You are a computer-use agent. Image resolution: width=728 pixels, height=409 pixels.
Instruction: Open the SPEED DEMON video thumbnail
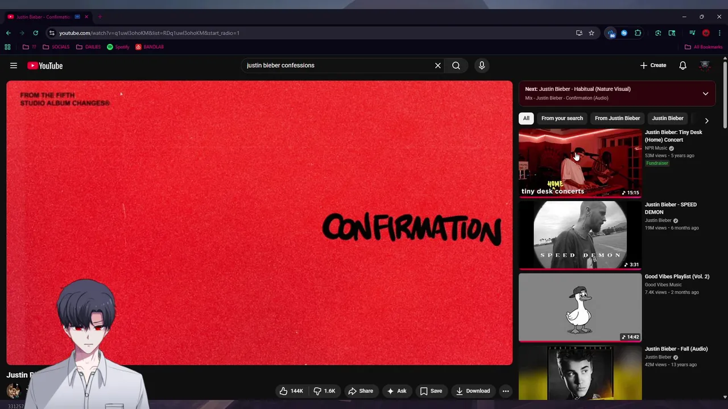[580, 235]
